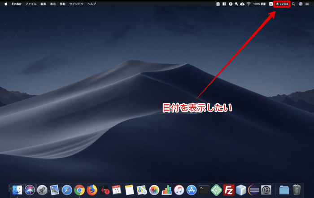Image resolution: width=314 pixels, height=198 pixels.
Task: Open the red and black app icon beside Firefox
Action: tap(105, 190)
